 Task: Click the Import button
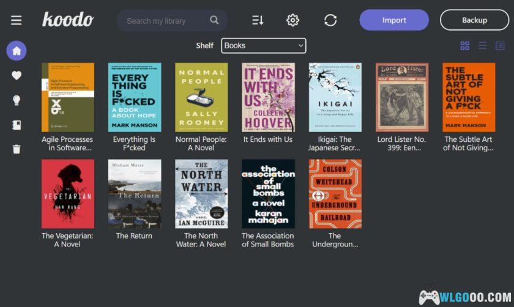(394, 20)
